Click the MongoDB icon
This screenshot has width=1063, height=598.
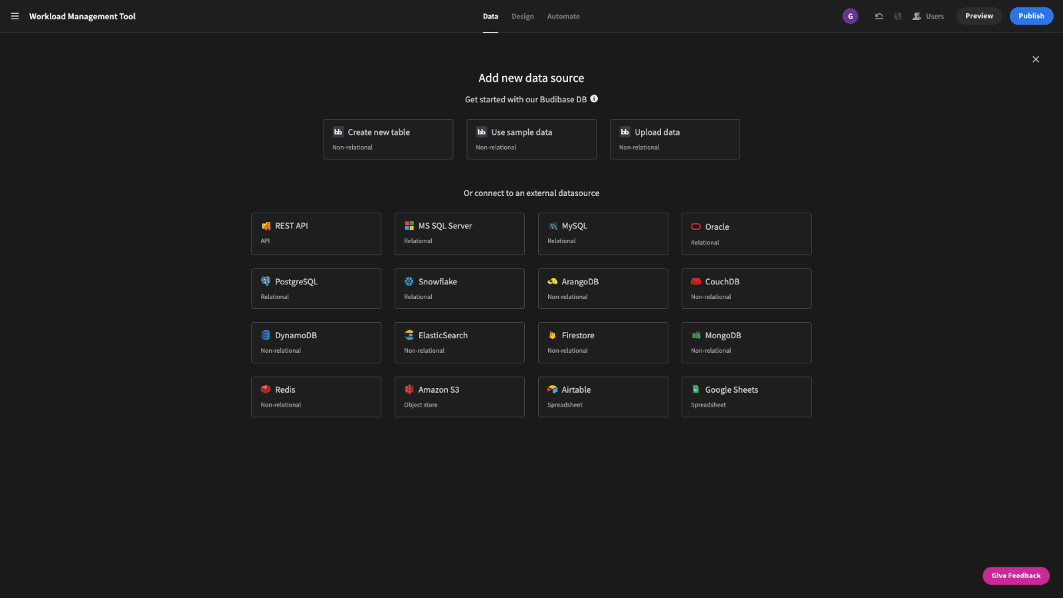tap(696, 335)
